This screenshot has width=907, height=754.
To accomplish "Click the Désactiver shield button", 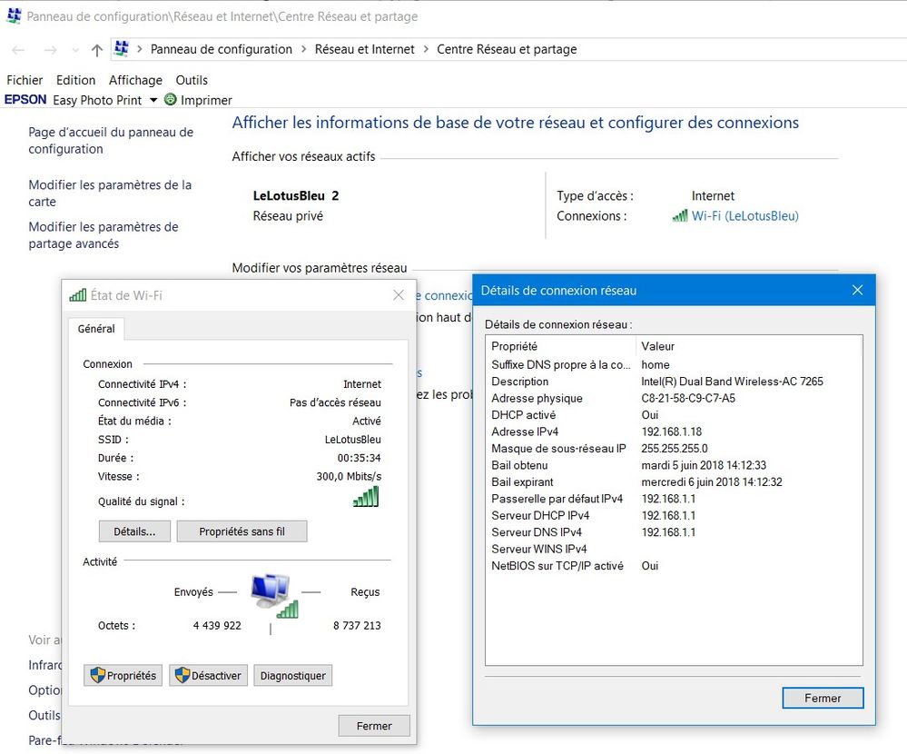I will click(x=208, y=675).
